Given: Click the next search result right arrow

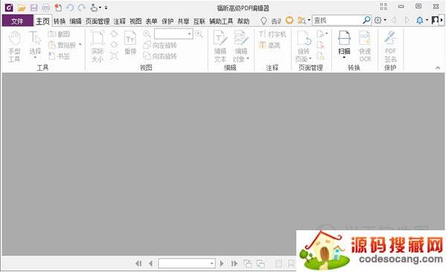Looking at the screenshot, I should (407, 20).
